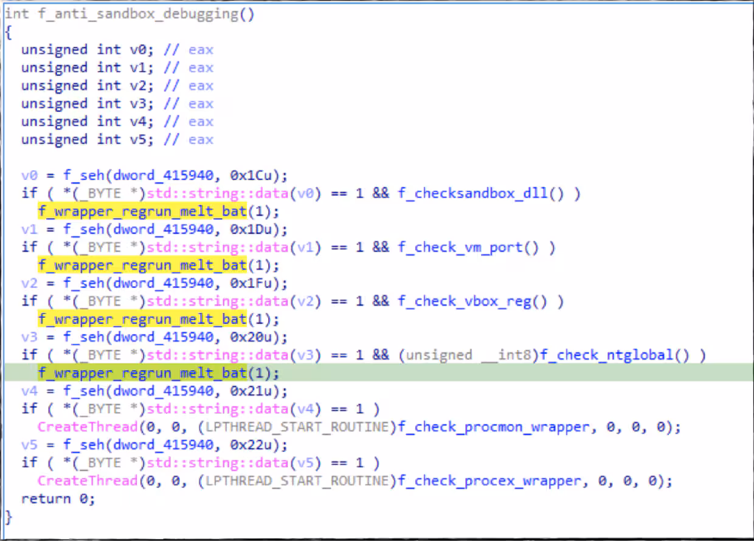Click f_wrapper_regrun_melt_bat below f_check_vbox_reg check
This screenshot has width=754, height=542.
pos(142,319)
